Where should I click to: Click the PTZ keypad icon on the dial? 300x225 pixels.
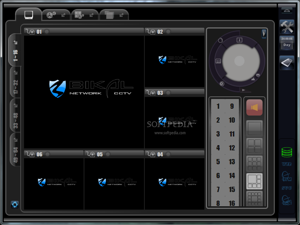click(218, 61)
